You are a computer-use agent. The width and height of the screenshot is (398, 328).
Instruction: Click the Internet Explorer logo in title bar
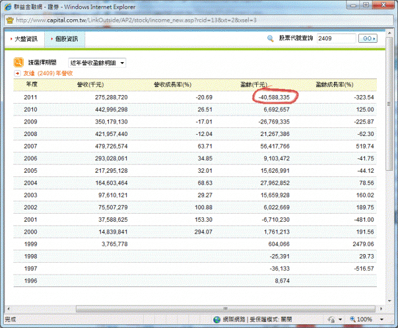[8, 7]
